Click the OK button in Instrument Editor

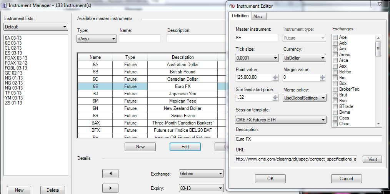[270, 179]
